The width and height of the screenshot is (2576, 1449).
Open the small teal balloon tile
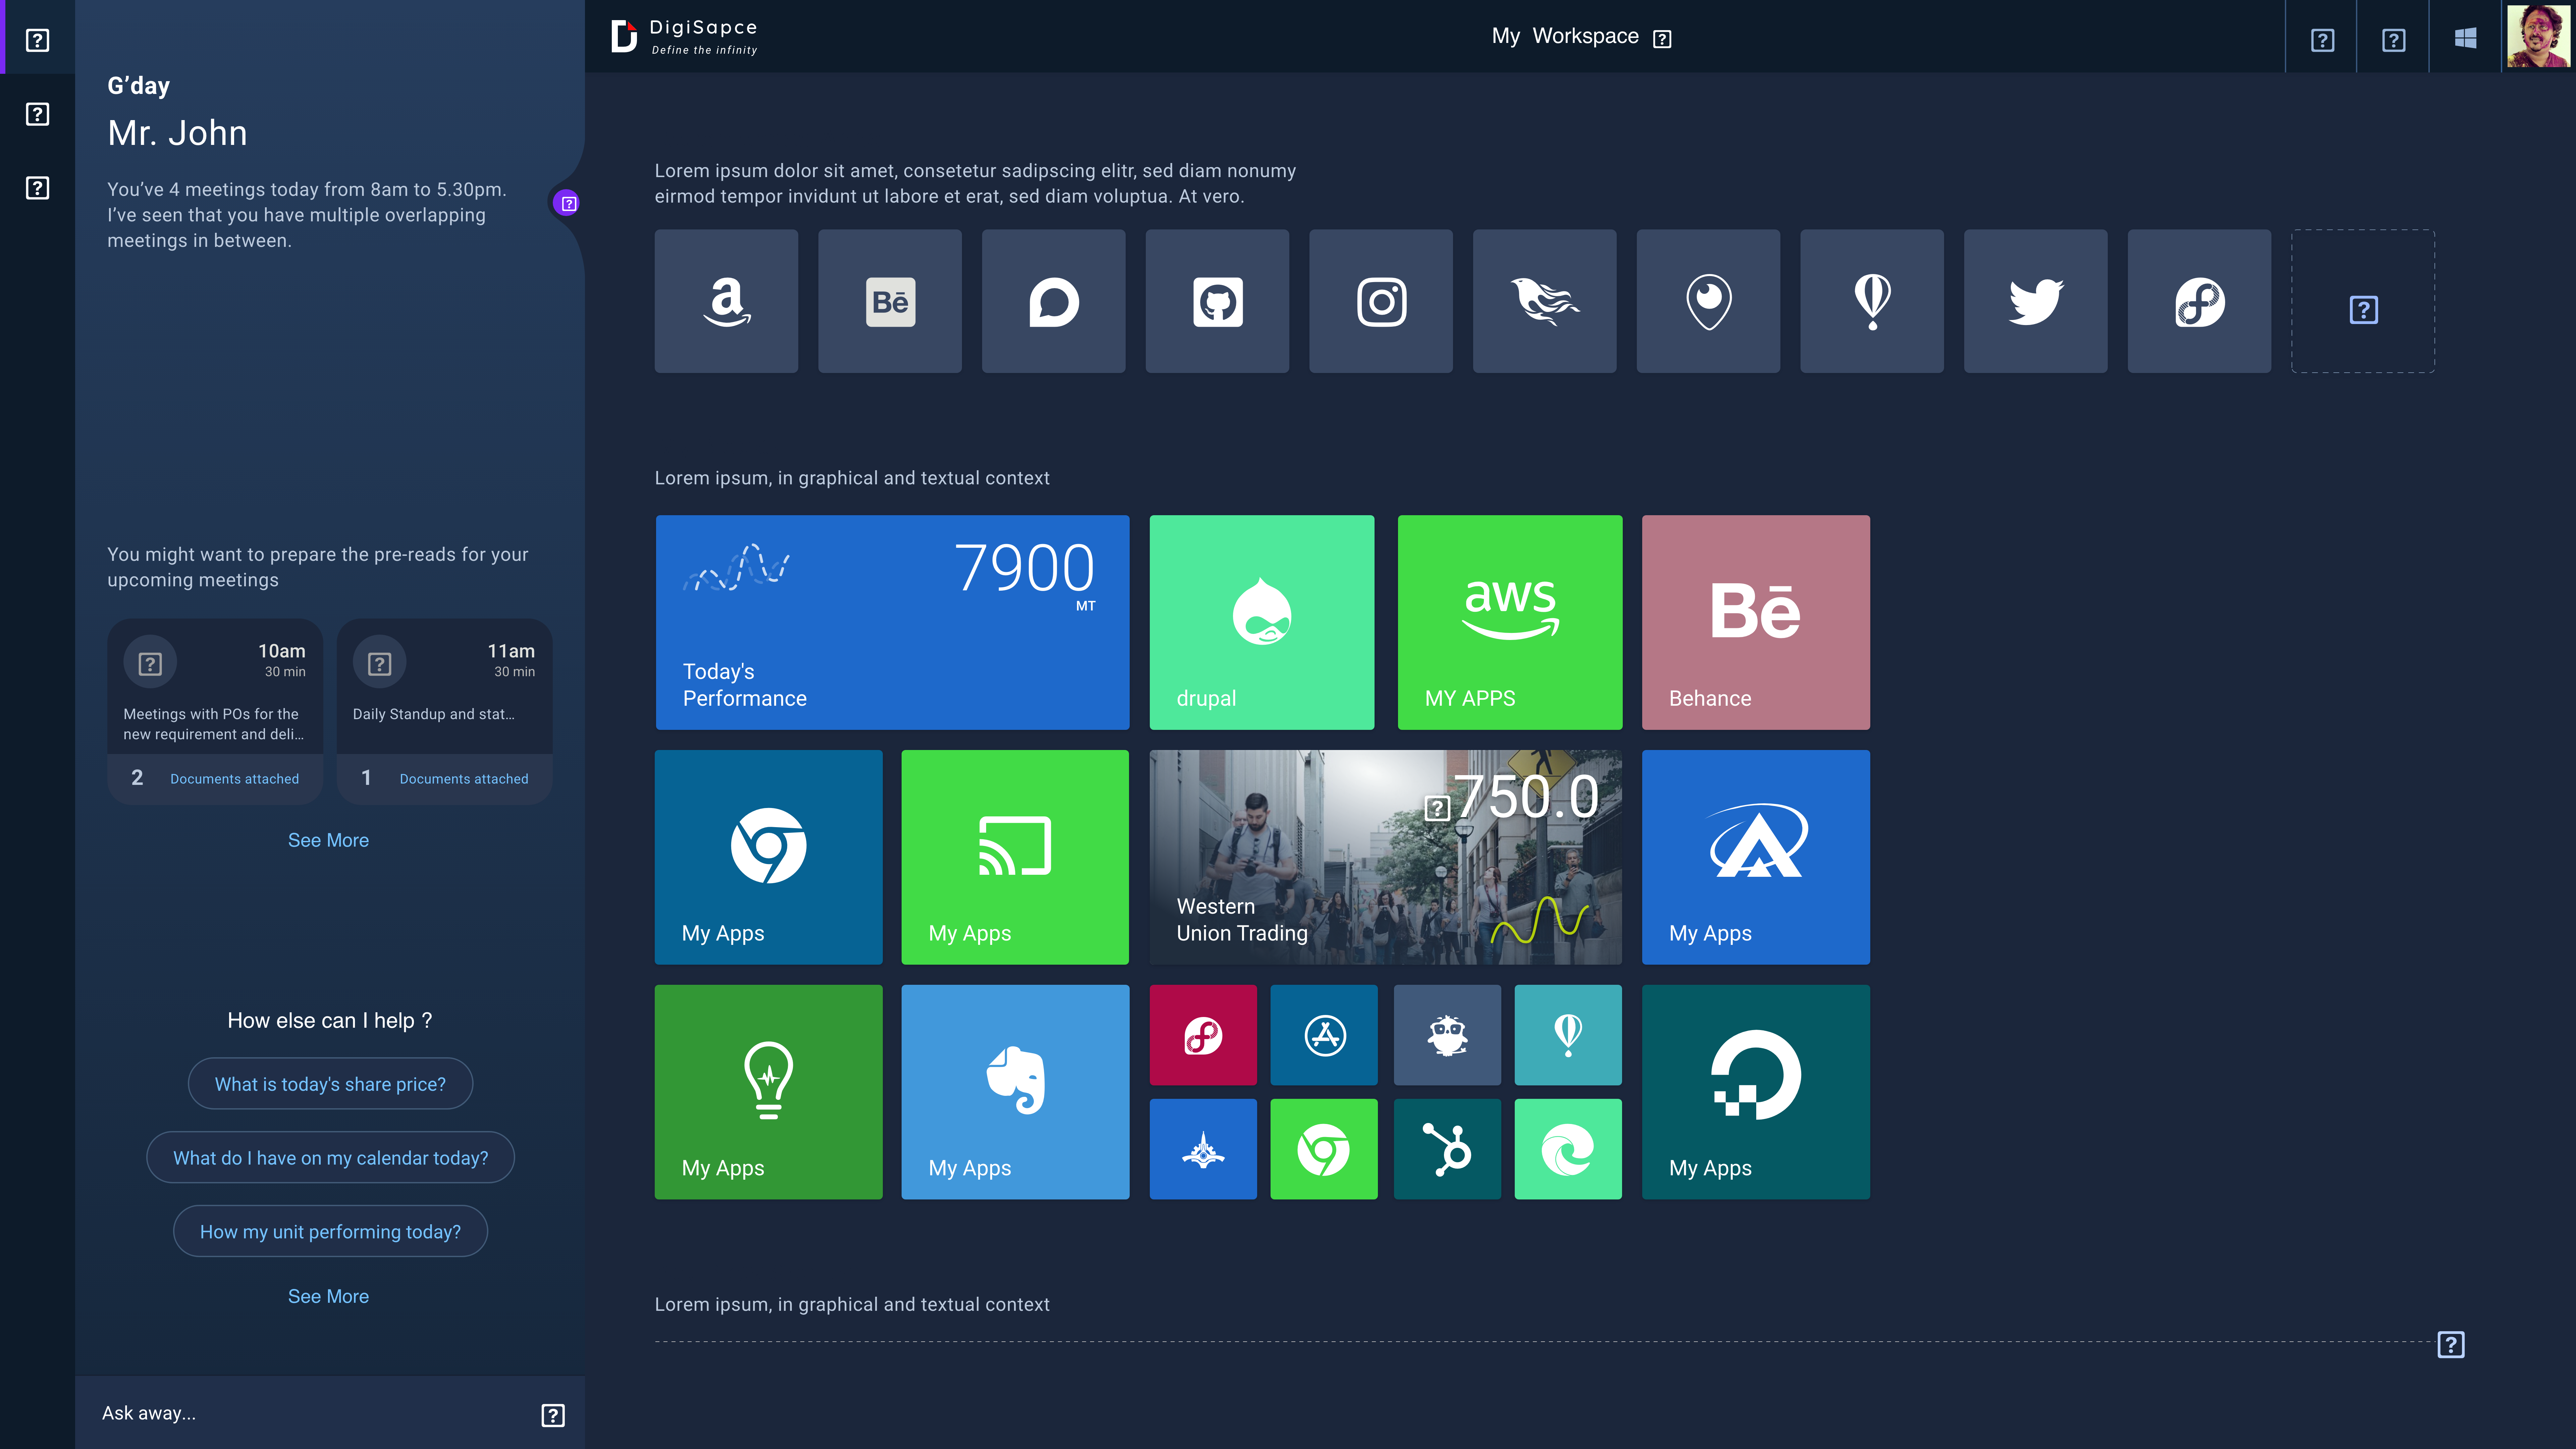click(1568, 1035)
